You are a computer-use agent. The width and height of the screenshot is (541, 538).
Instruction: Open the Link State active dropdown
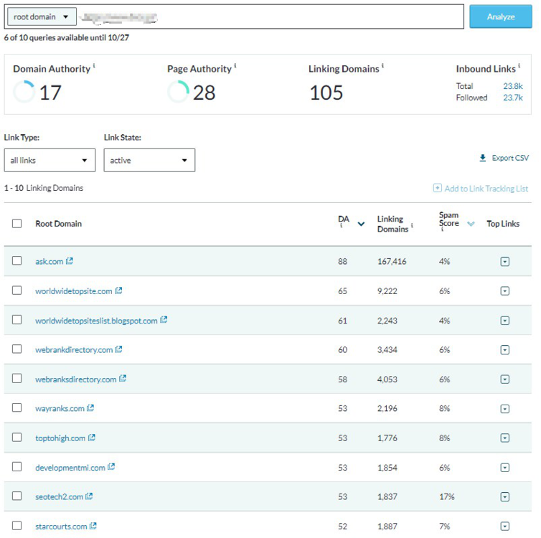click(x=149, y=161)
